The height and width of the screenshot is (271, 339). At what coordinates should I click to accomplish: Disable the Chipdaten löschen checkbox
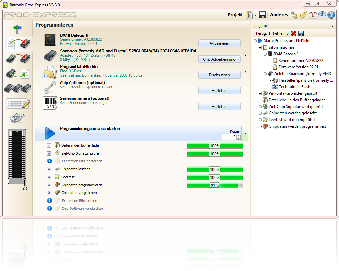[49, 169]
